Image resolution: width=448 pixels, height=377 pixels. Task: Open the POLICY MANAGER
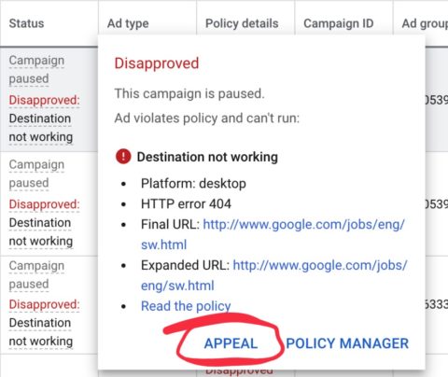pyautogui.click(x=347, y=343)
